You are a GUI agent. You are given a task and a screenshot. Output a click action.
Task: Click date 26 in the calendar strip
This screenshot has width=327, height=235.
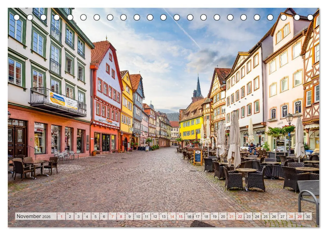click(x=274, y=216)
